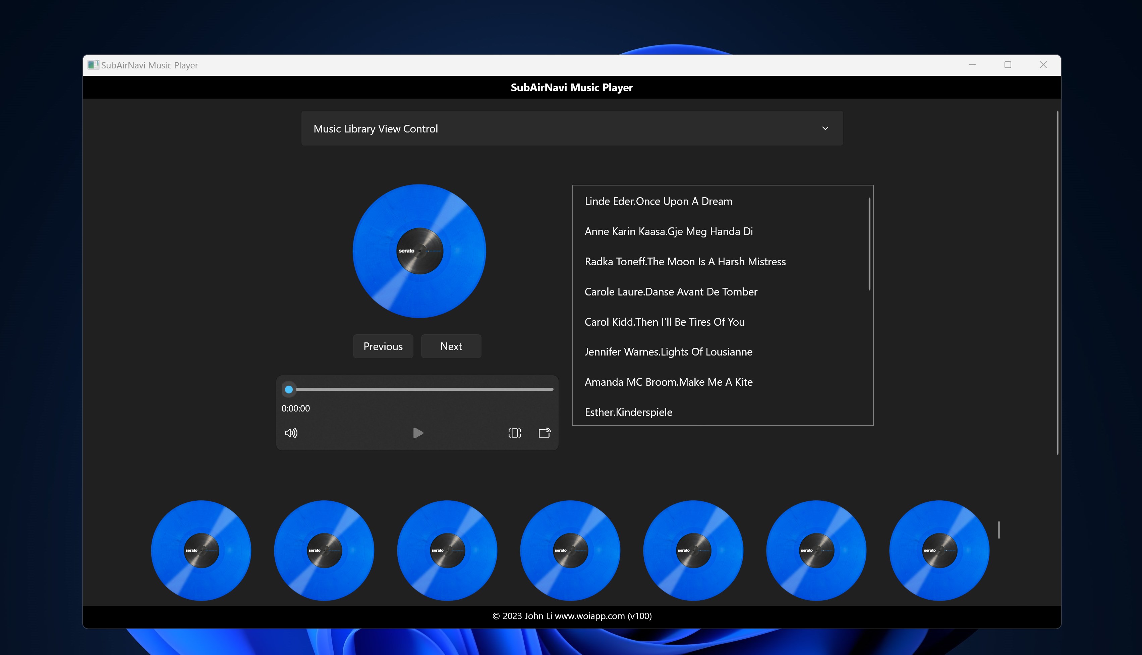Click the playback seek slider thumb

(x=289, y=389)
